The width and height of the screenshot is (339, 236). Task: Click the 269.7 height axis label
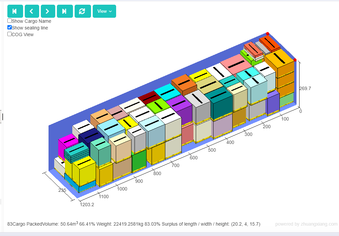click(x=305, y=88)
